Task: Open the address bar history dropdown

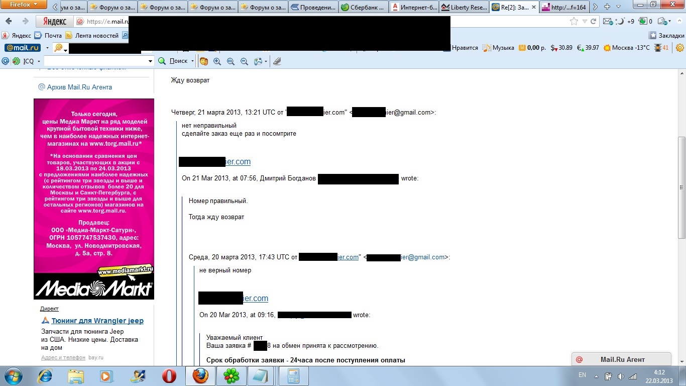Action: [x=584, y=22]
